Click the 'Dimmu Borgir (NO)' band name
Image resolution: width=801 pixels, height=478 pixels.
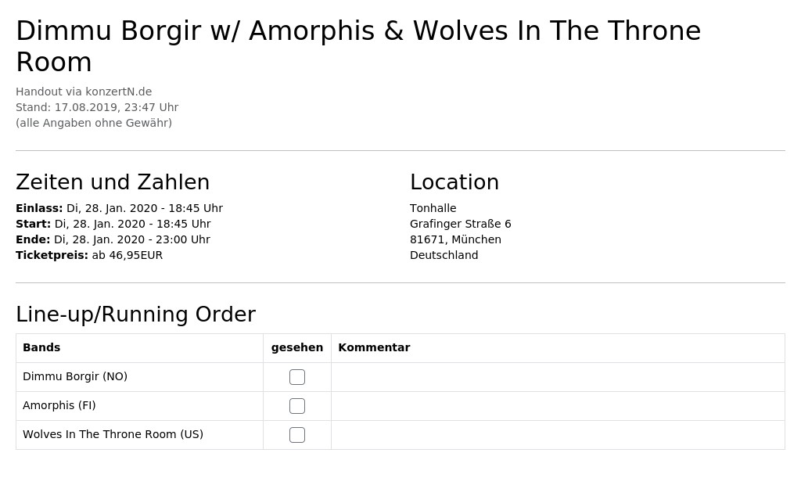(x=75, y=376)
